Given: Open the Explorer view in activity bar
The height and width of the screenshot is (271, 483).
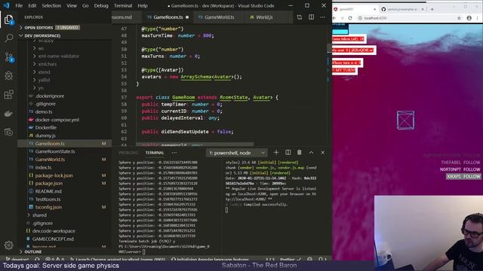Looking at the screenshot, I should coord(8,20).
